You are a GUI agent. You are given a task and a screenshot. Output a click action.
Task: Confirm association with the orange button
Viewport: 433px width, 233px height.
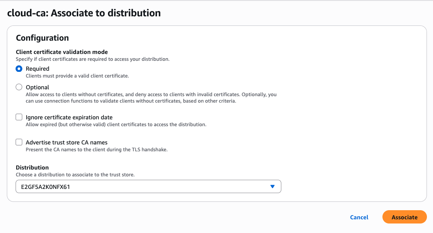[404, 217]
